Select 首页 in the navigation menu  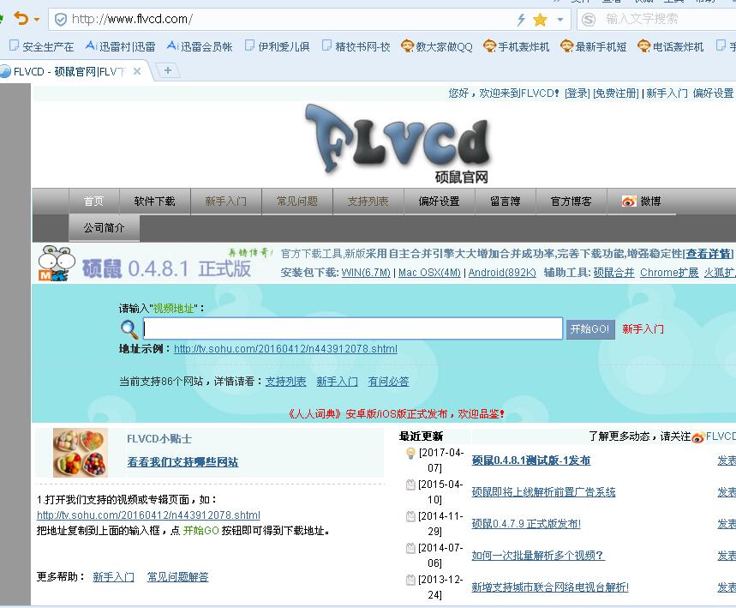(x=94, y=202)
